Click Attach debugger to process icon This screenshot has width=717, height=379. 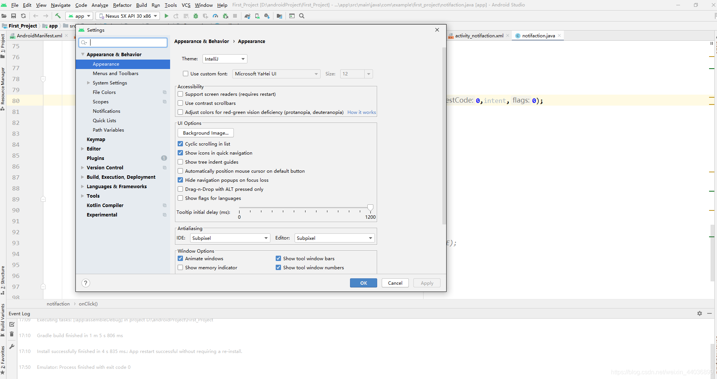click(226, 16)
